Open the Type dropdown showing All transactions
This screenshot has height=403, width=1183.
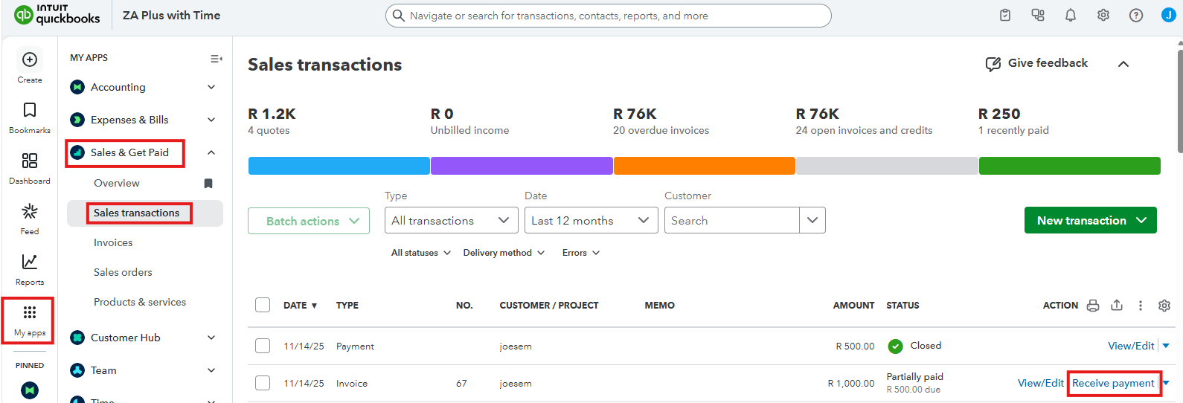(x=451, y=221)
